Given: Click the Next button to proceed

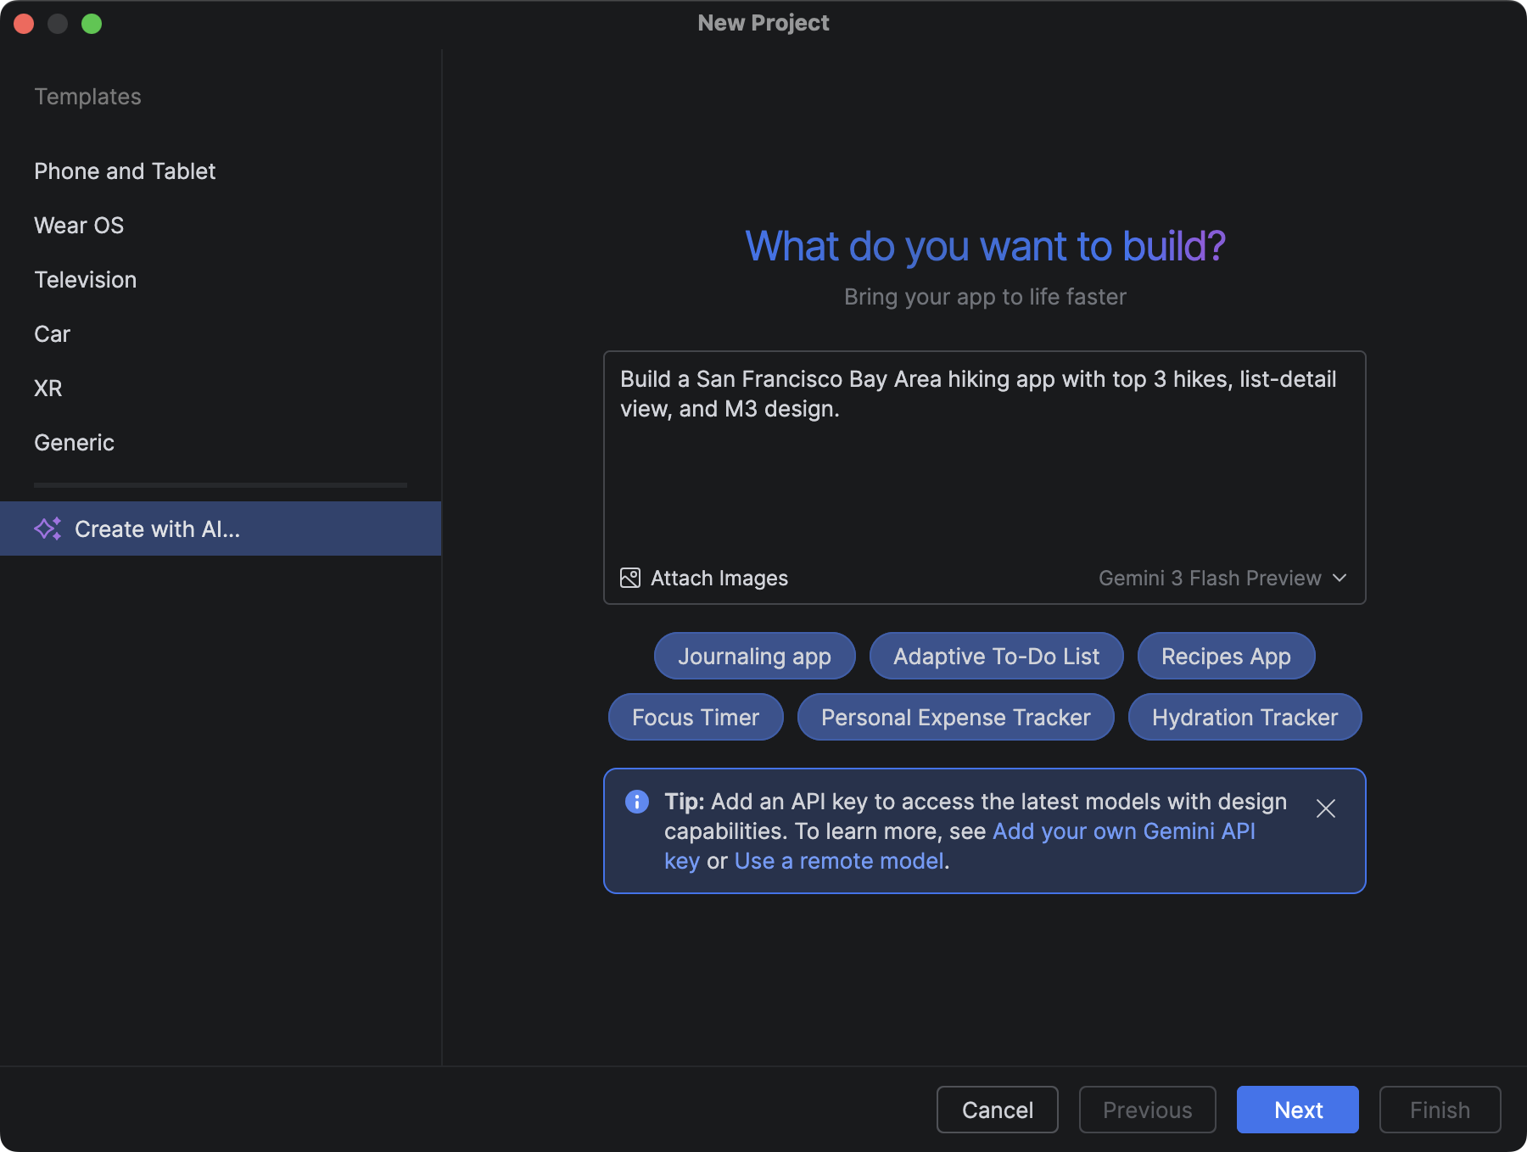Looking at the screenshot, I should tap(1297, 1110).
